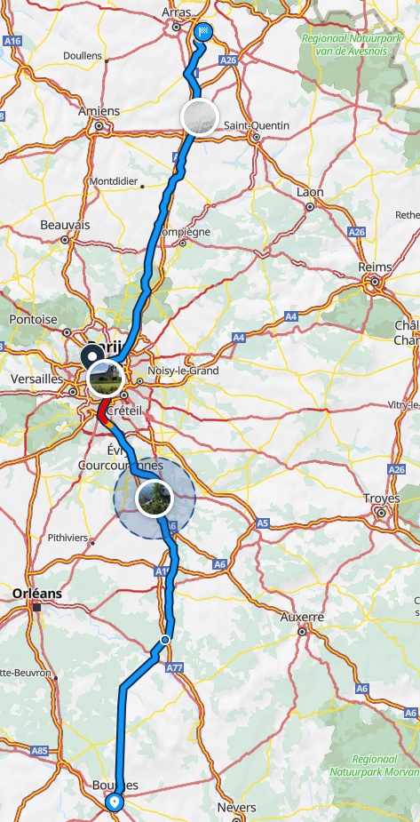Open the forest photo stop inside the blue circle
Screen dimensions: 420x822
coord(155,498)
